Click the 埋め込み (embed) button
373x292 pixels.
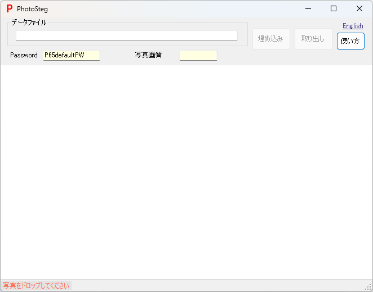coord(271,39)
